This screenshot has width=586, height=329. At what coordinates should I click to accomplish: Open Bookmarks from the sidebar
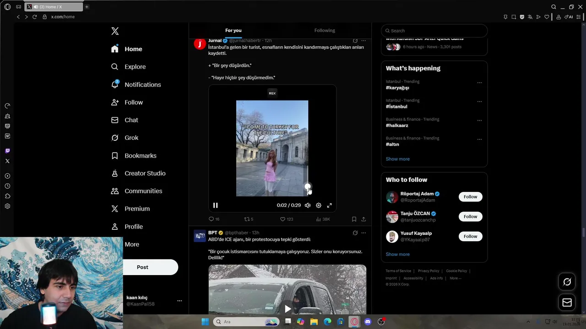coord(134,155)
